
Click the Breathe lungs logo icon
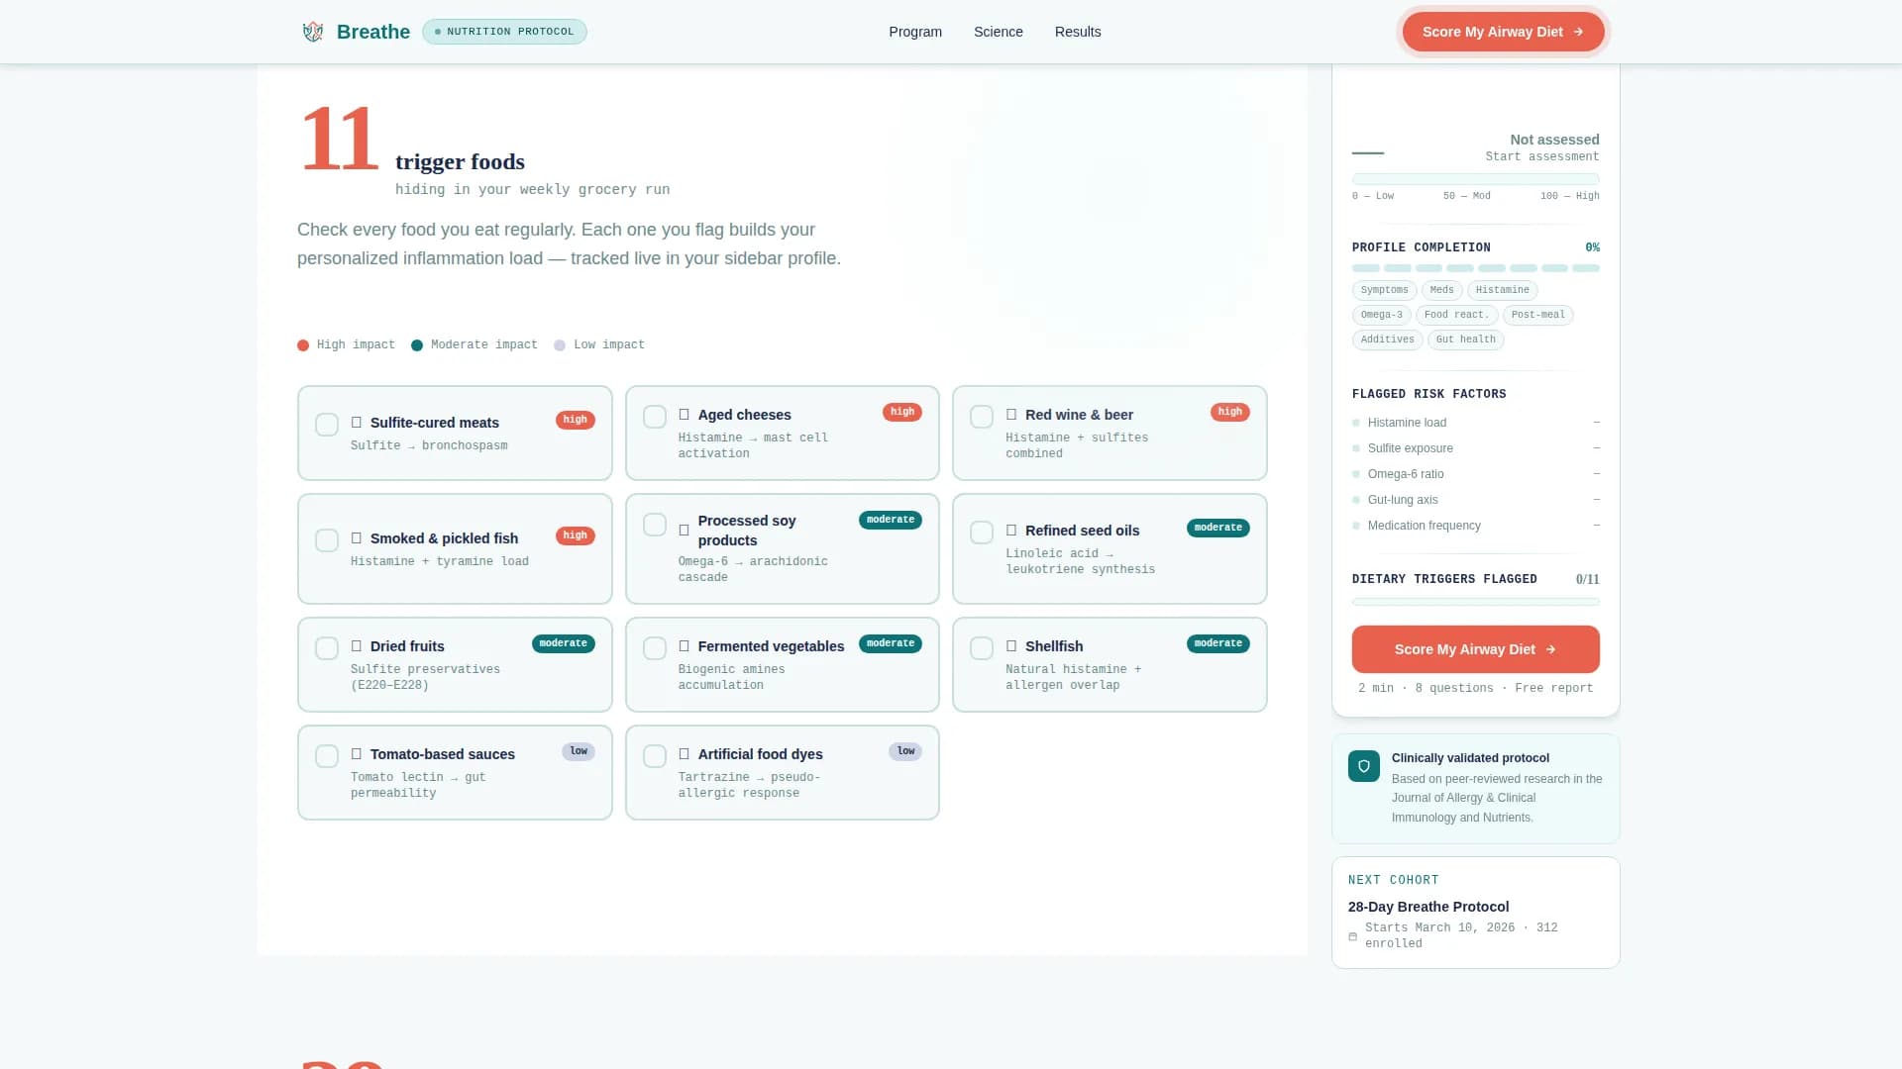(x=313, y=32)
